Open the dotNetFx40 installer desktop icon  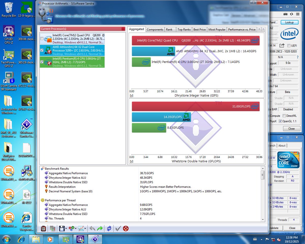pyautogui.click(x=26, y=173)
